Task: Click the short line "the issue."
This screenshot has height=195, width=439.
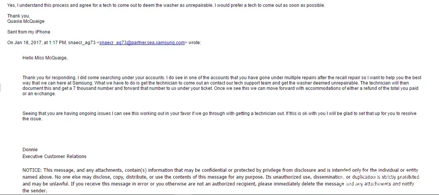Action: tap(32, 119)
